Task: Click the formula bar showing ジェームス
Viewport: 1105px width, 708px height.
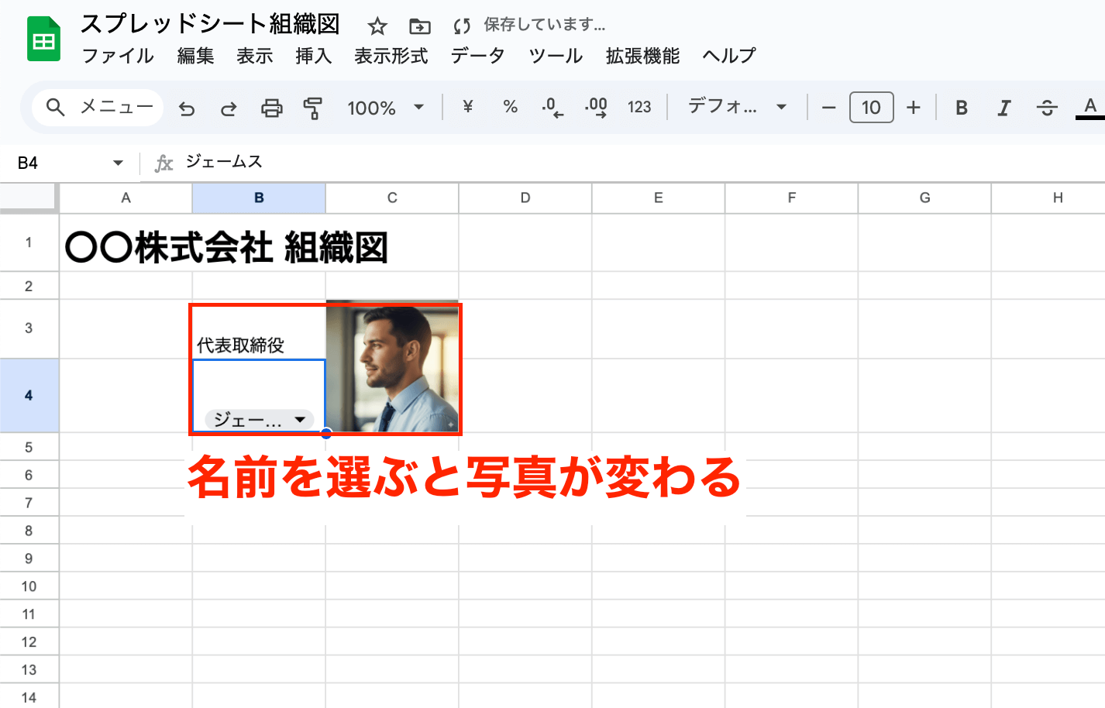Action: point(222,162)
